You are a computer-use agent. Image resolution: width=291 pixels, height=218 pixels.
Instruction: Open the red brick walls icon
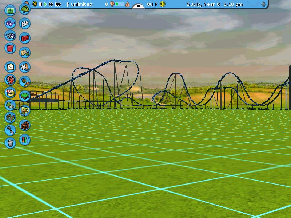[25, 38]
